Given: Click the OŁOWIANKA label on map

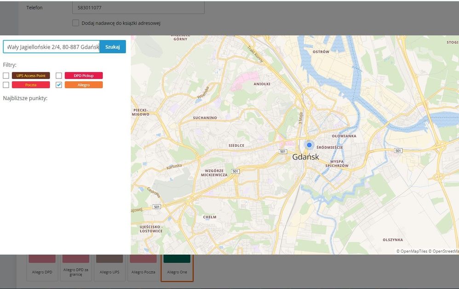Looking at the screenshot, I should pyautogui.click(x=344, y=136).
